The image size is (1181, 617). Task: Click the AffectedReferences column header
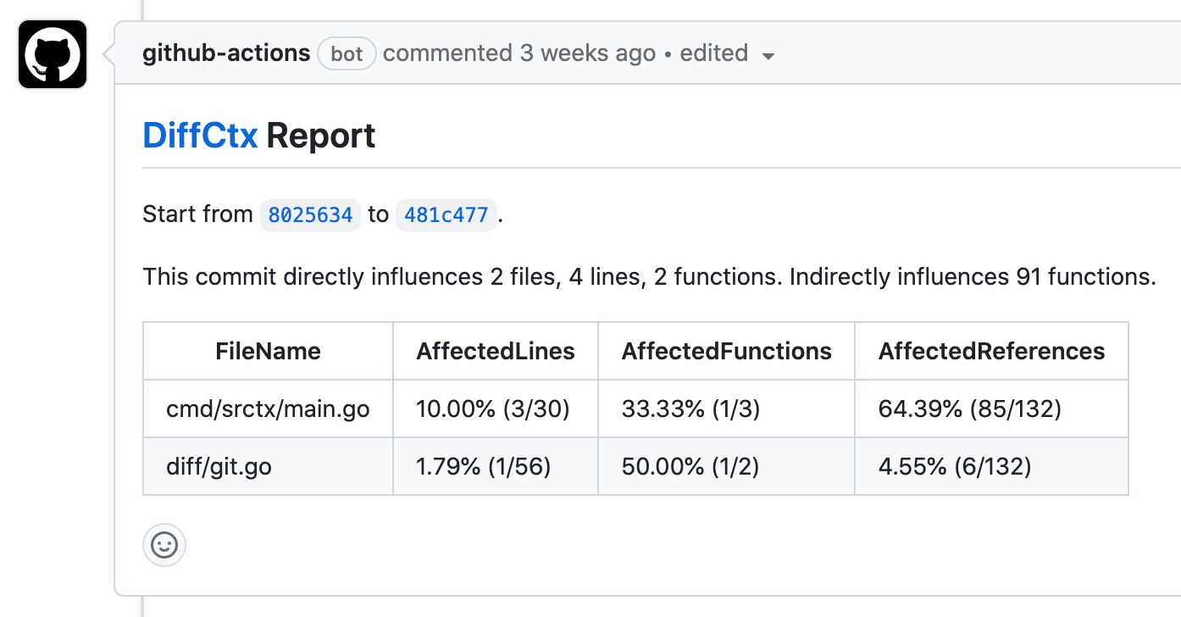pos(991,351)
